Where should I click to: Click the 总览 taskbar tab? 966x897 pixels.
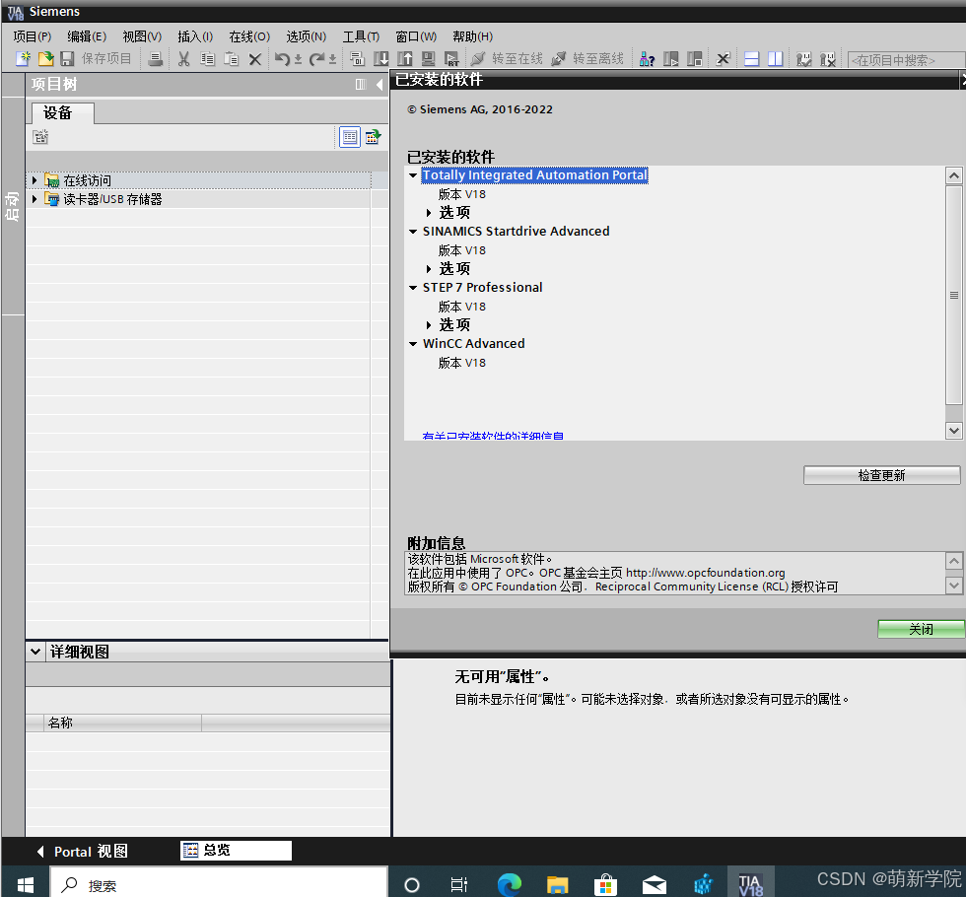(x=236, y=850)
